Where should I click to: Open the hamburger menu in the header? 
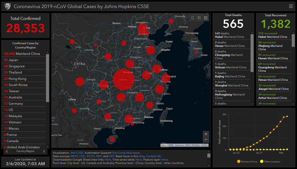(x=291, y=6)
